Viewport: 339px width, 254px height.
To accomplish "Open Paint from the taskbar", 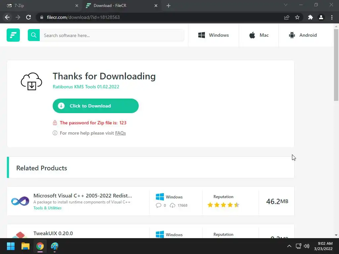I will pyautogui.click(x=55, y=246).
